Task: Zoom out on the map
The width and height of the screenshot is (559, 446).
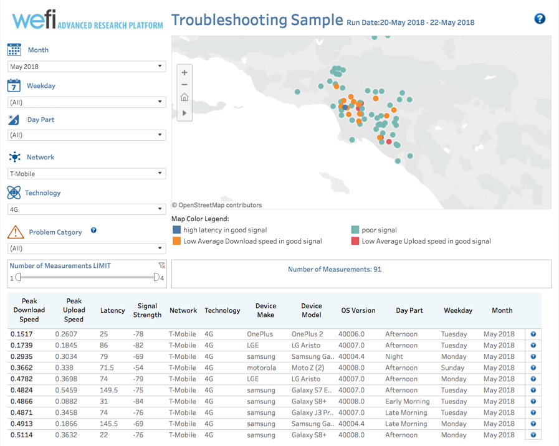Action: (x=184, y=85)
